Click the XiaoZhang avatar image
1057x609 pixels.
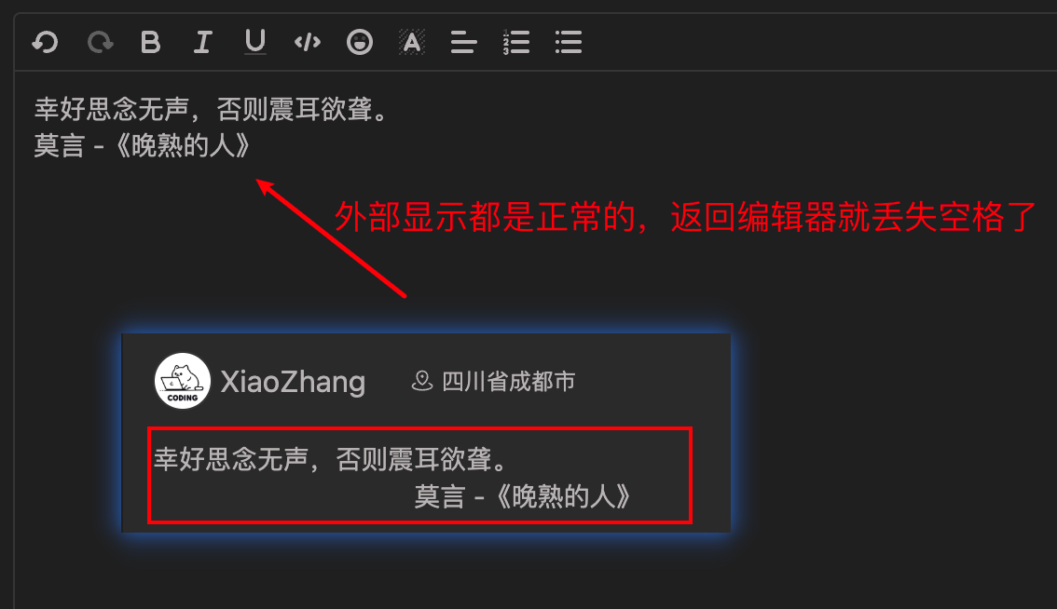point(182,381)
